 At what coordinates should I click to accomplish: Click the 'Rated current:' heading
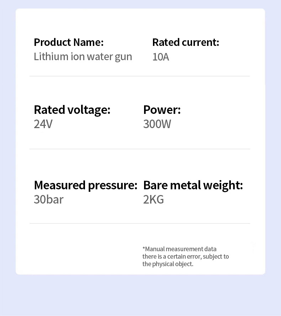186,42
